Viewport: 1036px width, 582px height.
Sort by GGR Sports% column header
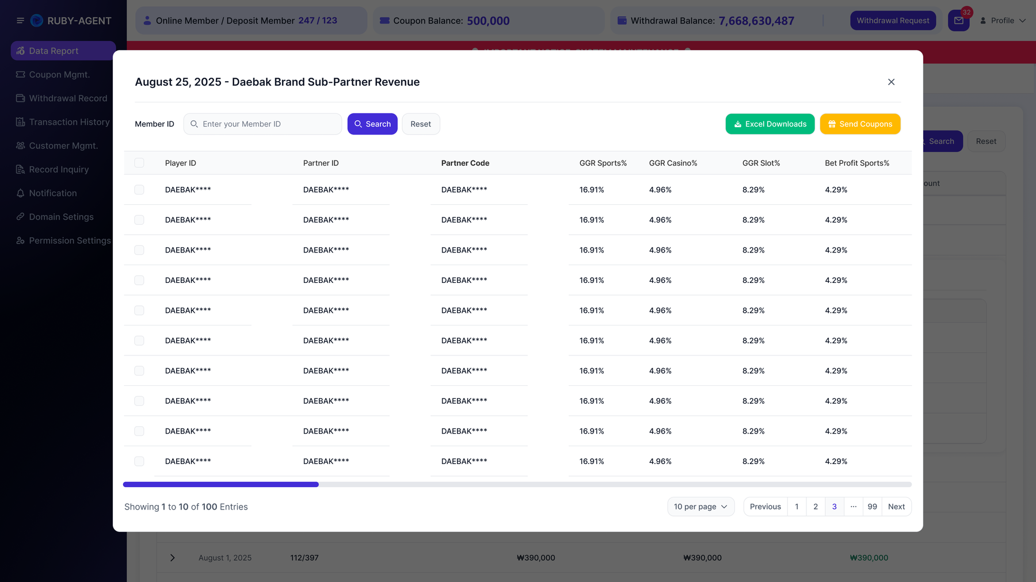603,163
